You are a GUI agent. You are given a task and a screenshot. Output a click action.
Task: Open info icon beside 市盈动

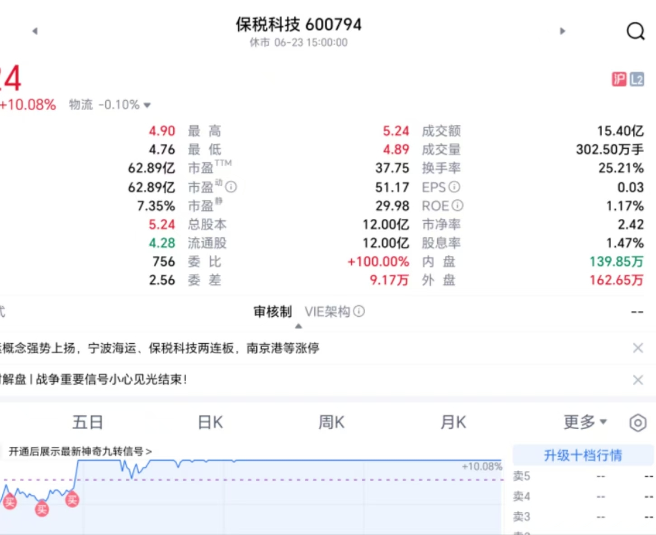click(x=231, y=187)
